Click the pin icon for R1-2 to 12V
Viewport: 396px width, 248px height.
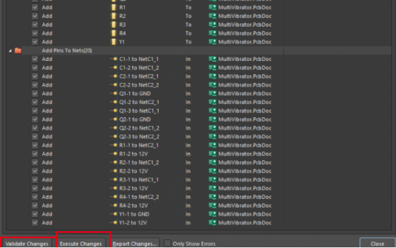(x=114, y=154)
